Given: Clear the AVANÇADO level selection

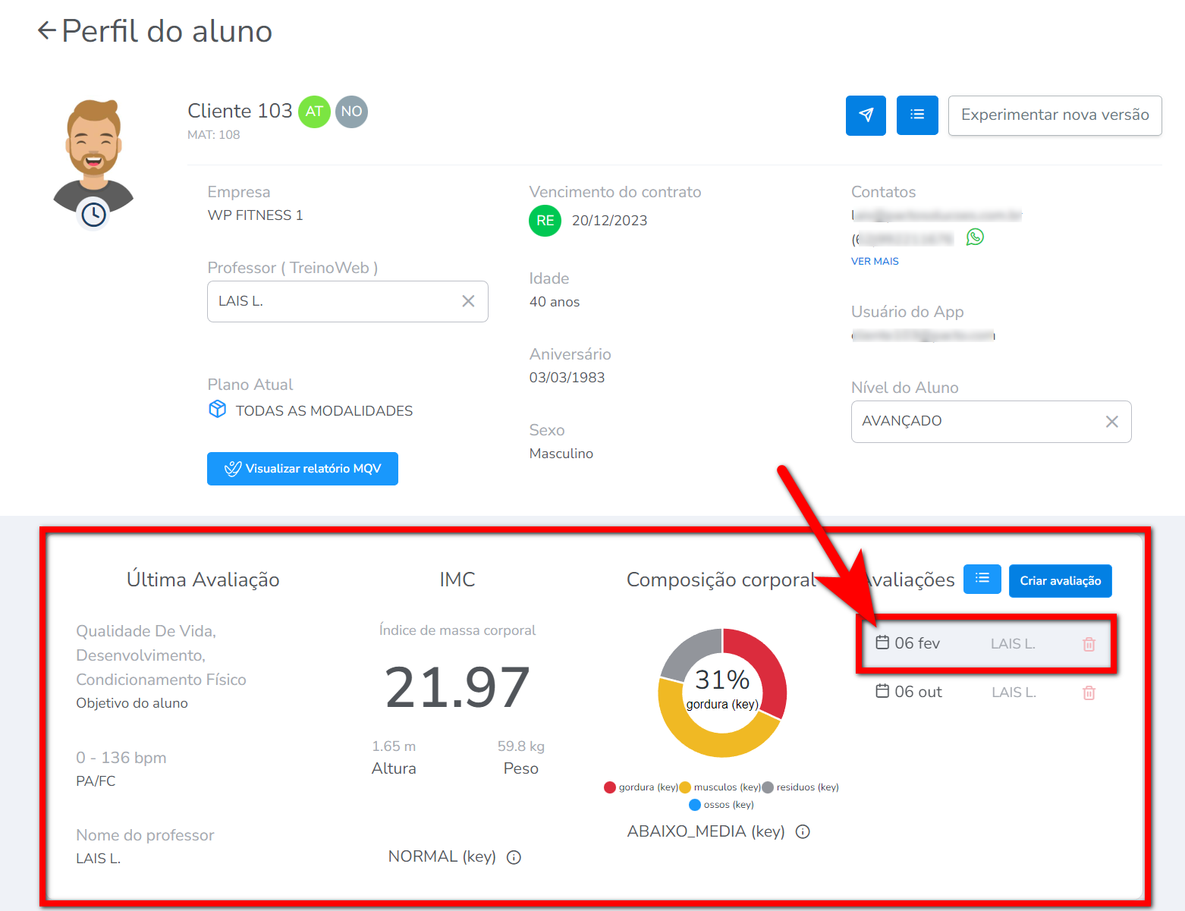Looking at the screenshot, I should coord(1111,422).
